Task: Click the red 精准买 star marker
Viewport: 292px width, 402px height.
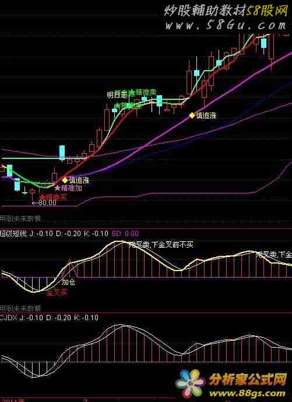Action: (x=43, y=197)
